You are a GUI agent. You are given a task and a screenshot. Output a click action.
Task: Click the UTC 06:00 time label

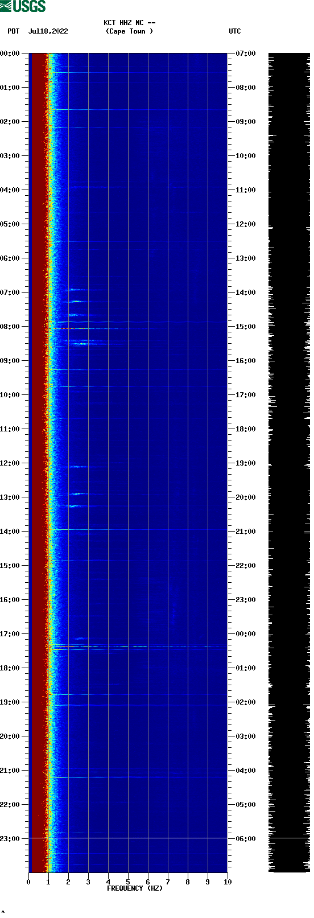pyautogui.click(x=246, y=839)
